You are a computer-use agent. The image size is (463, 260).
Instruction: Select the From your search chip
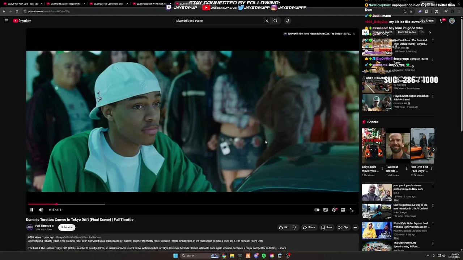pos(382,32)
